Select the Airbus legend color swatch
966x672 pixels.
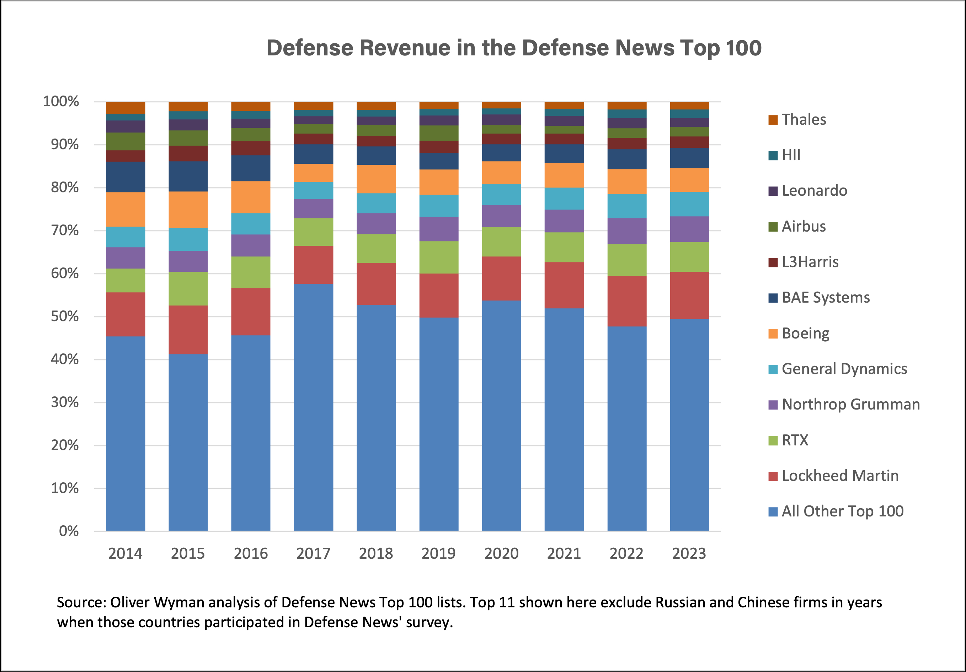point(773,227)
